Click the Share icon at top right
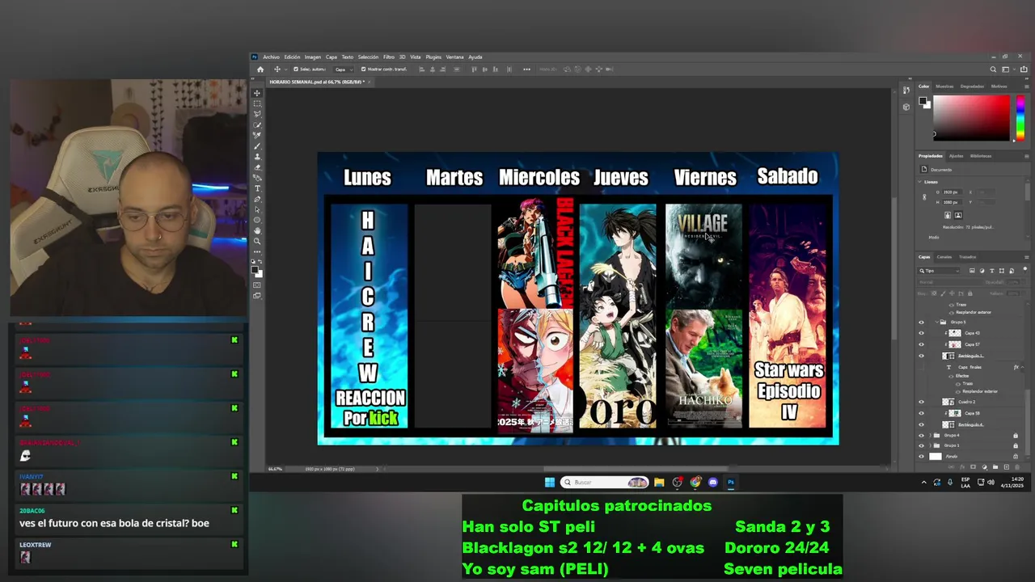This screenshot has height=582, width=1035. point(1024,70)
